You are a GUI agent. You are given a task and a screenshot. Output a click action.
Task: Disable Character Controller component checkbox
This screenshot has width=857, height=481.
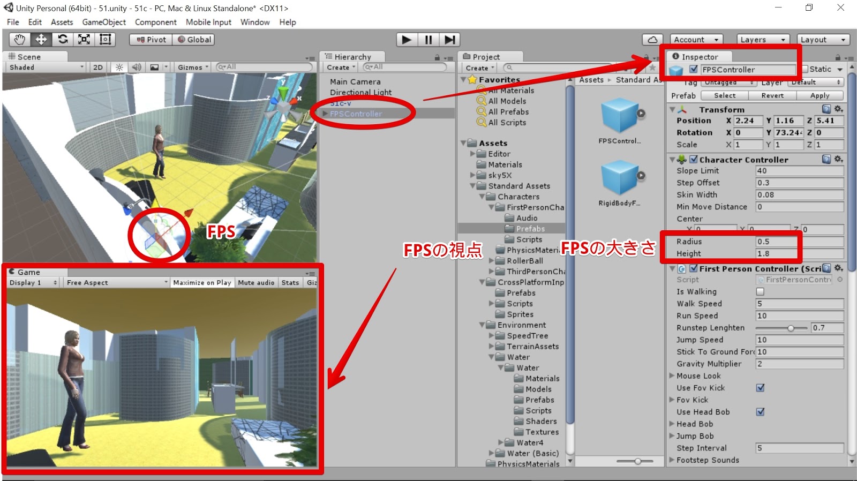pos(694,159)
